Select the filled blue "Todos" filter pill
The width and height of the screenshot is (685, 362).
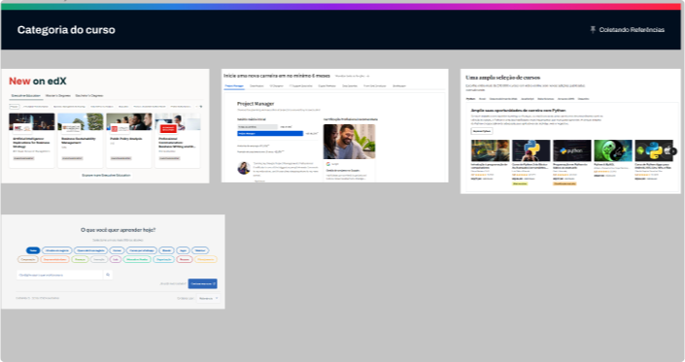pos(33,250)
